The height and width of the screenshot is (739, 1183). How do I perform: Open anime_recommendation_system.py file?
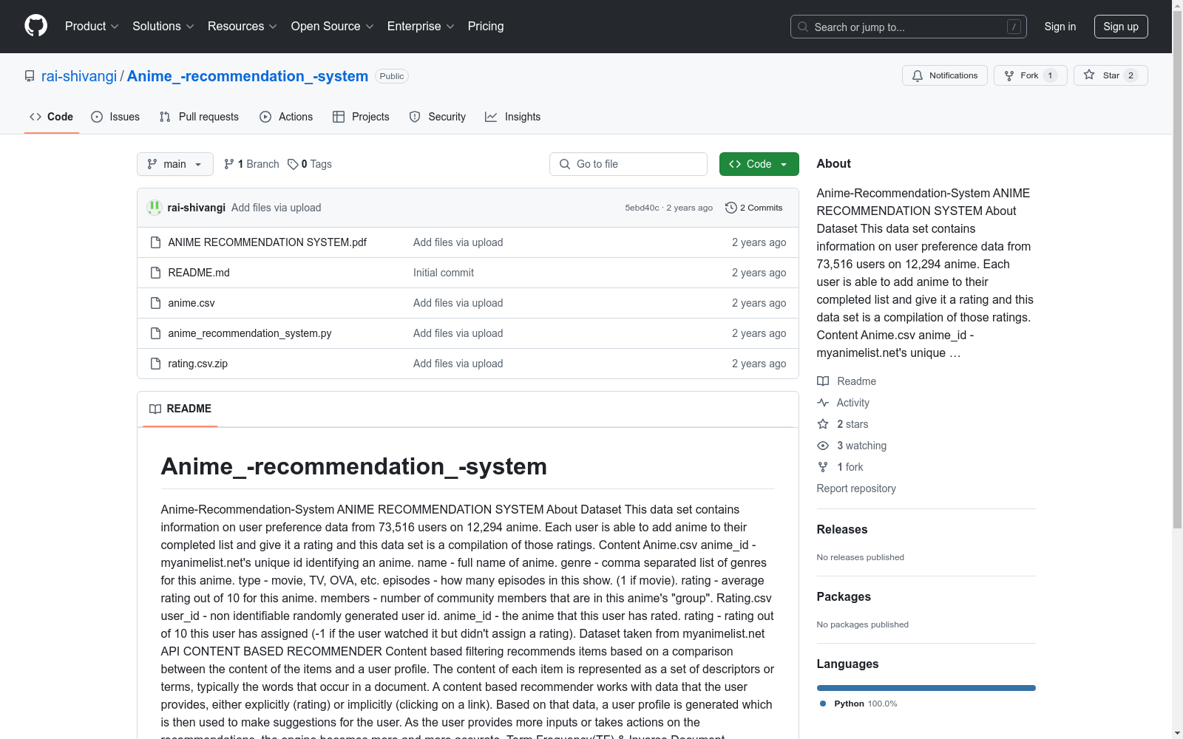(250, 333)
